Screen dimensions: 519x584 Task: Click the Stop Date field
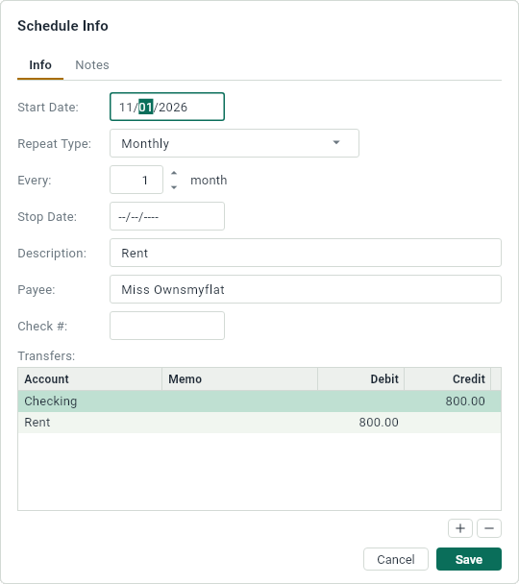(167, 216)
